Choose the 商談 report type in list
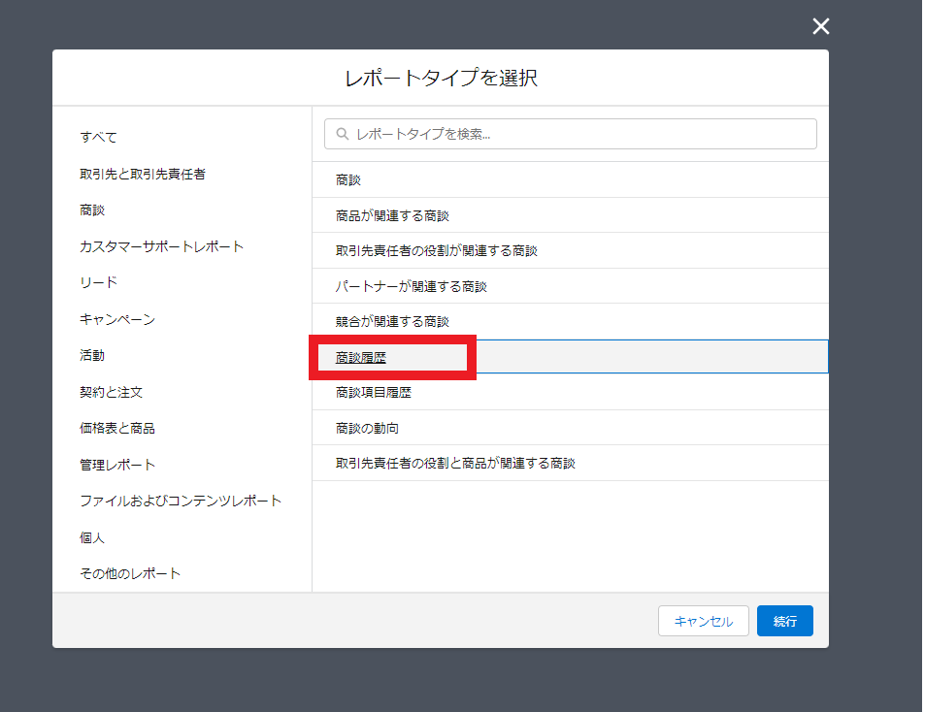This screenshot has width=925, height=712. click(x=571, y=179)
